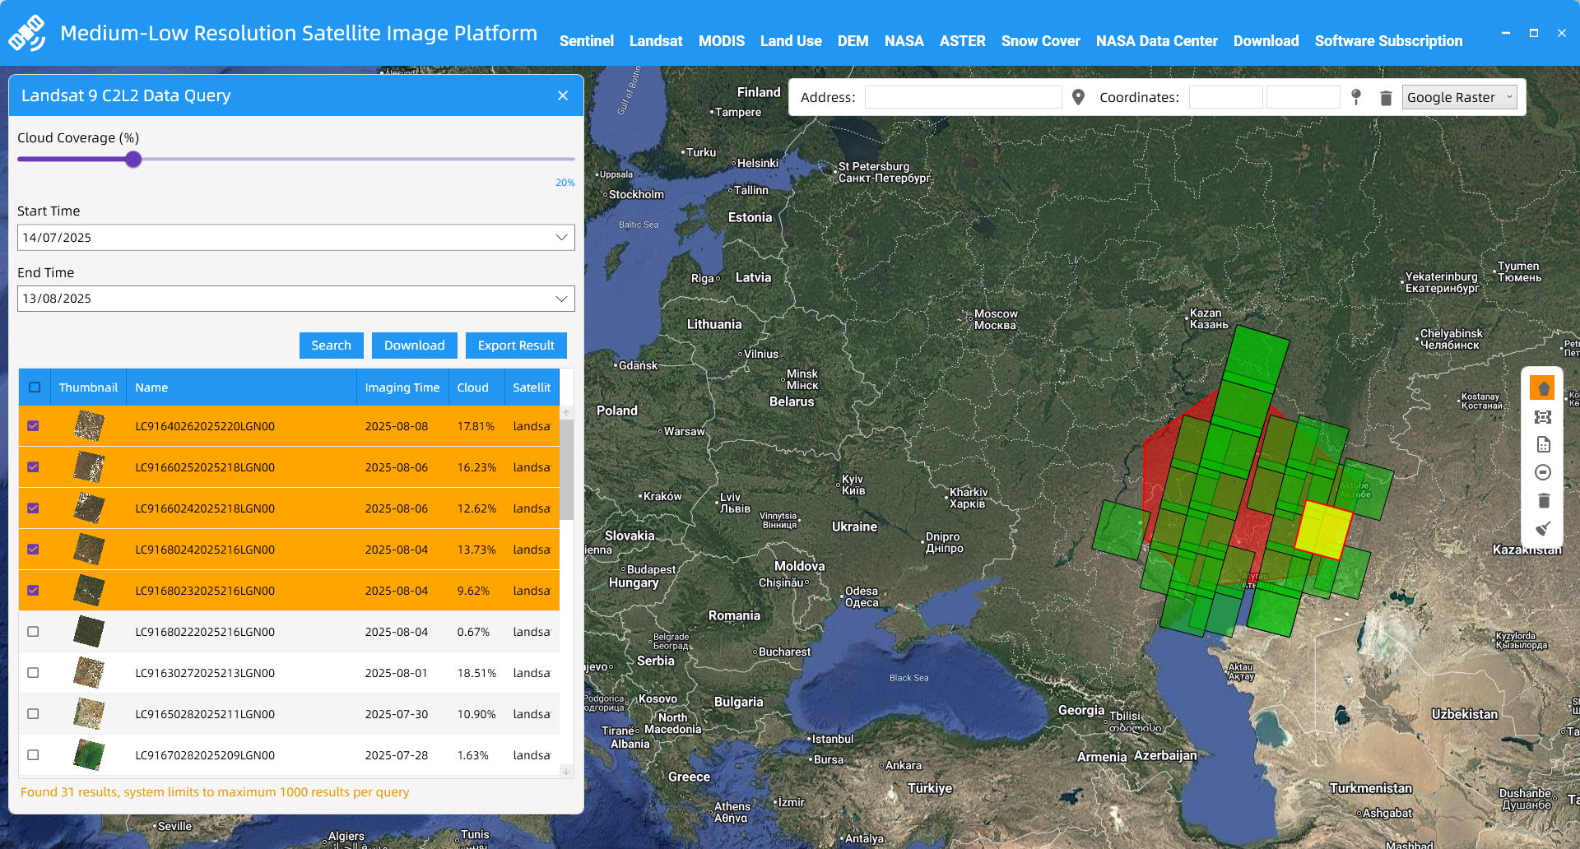The image size is (1580, 849).
Task: Click trash icon beside the coordinates fields
Action: pyautogui.click(x=1386, y=98)
